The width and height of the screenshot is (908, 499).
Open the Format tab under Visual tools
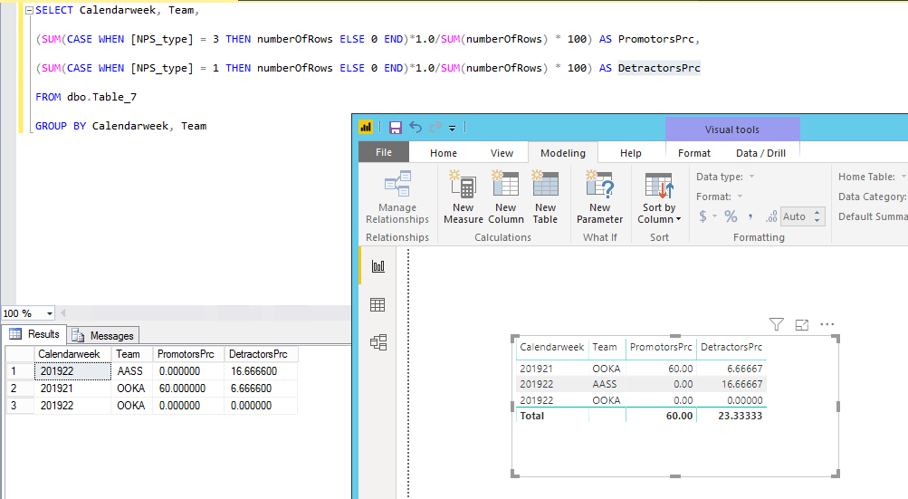click(693, 153)
